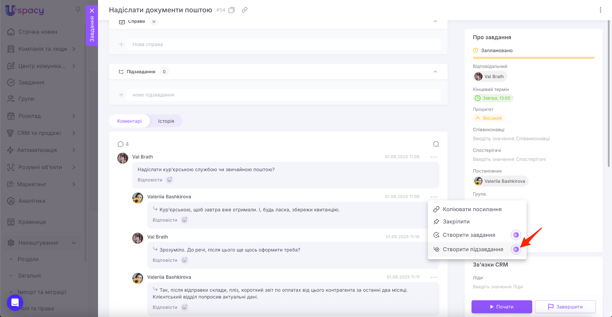Add emoji reaction to first Val Brath comment
Viewport: 612px width, 317px height.
(x=169, y=180)
